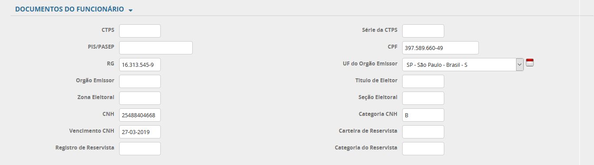The height and width of the screenshot is (165, 594).
Task: Open the UF do Orgão Emissor dropdown
Action: coord(463,65)
